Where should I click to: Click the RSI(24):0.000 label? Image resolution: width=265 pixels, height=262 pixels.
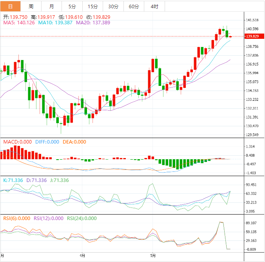coord(82,218)
